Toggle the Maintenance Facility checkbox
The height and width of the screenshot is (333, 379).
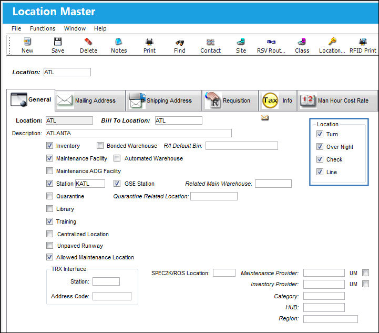point(49,158)
